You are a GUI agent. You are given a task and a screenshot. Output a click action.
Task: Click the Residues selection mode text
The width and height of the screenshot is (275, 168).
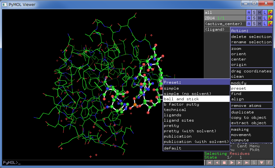(x=239, y=154)
